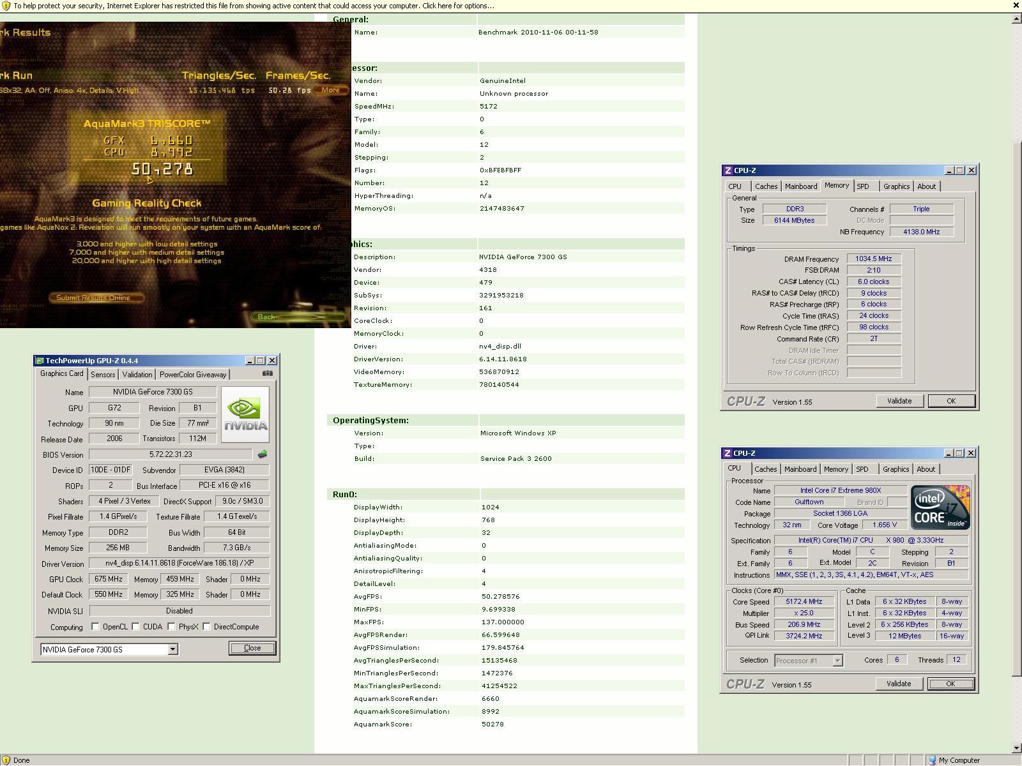The width and height of the screenshot is (1022, 766).
Task: Click the BIOS save chip icon in GPU-Z
Action: (x=262, y=454)
